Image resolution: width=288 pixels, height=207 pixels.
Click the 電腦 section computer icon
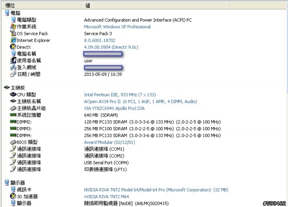pos(7,13)
